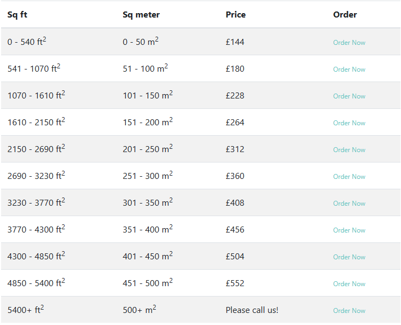Click Order Now for the £180 row
Image resolution: width=401 pixels, height=325 pixels.
coord(349,69)
